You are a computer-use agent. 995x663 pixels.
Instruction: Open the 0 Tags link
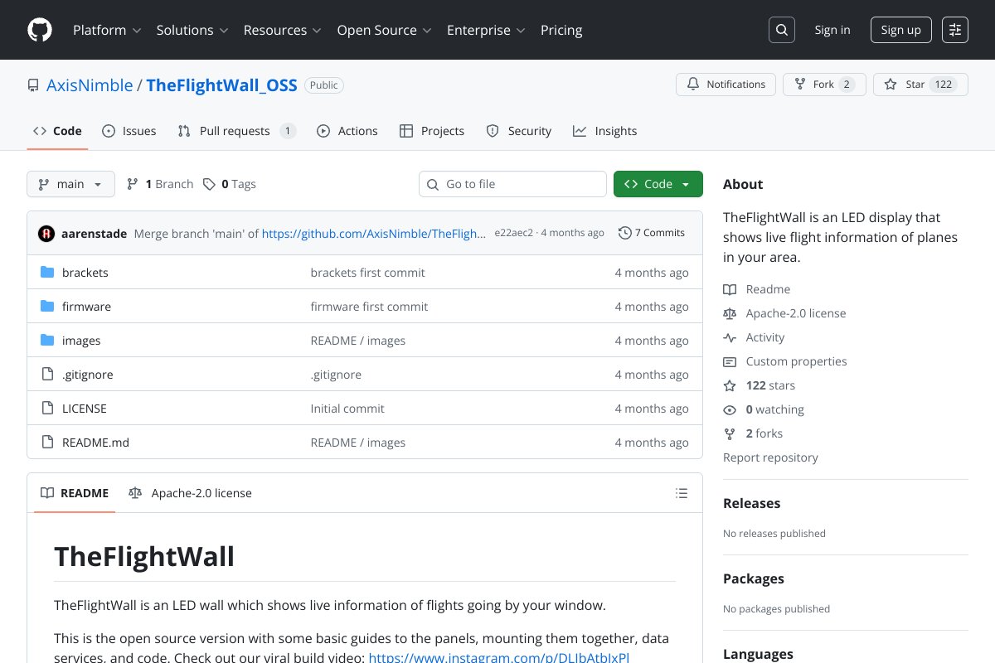coord(230,184)
